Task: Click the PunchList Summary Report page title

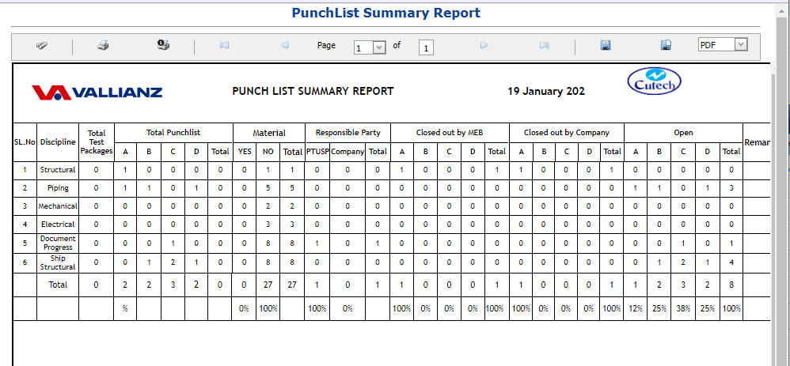Action: [386, 13]
